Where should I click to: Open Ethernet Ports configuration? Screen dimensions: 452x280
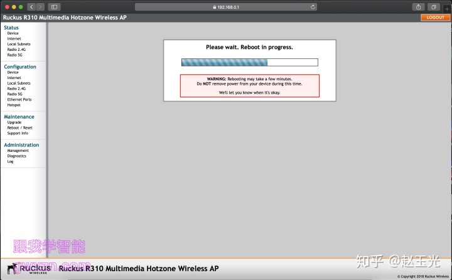point(19,99)
